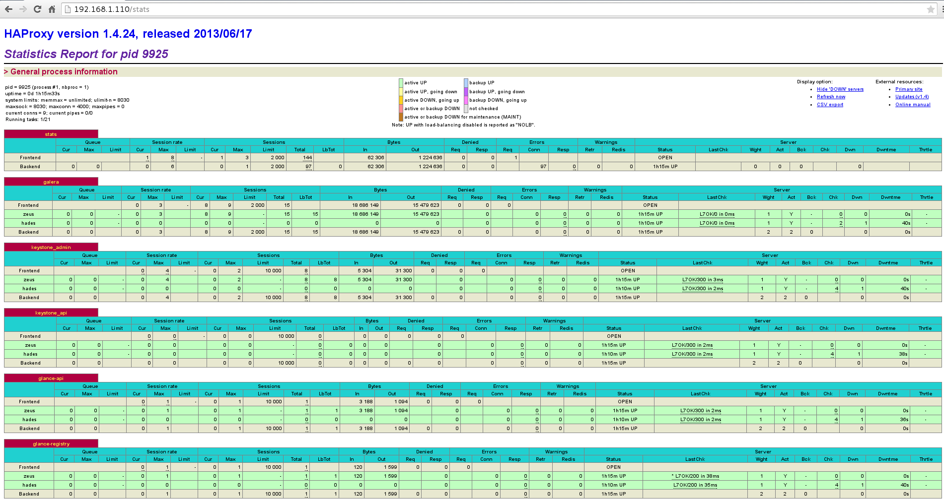This screenshot has width=944, height=502.
Task: Click 1h10m UP status in keystone_api hades row
Action: point(614,354)
